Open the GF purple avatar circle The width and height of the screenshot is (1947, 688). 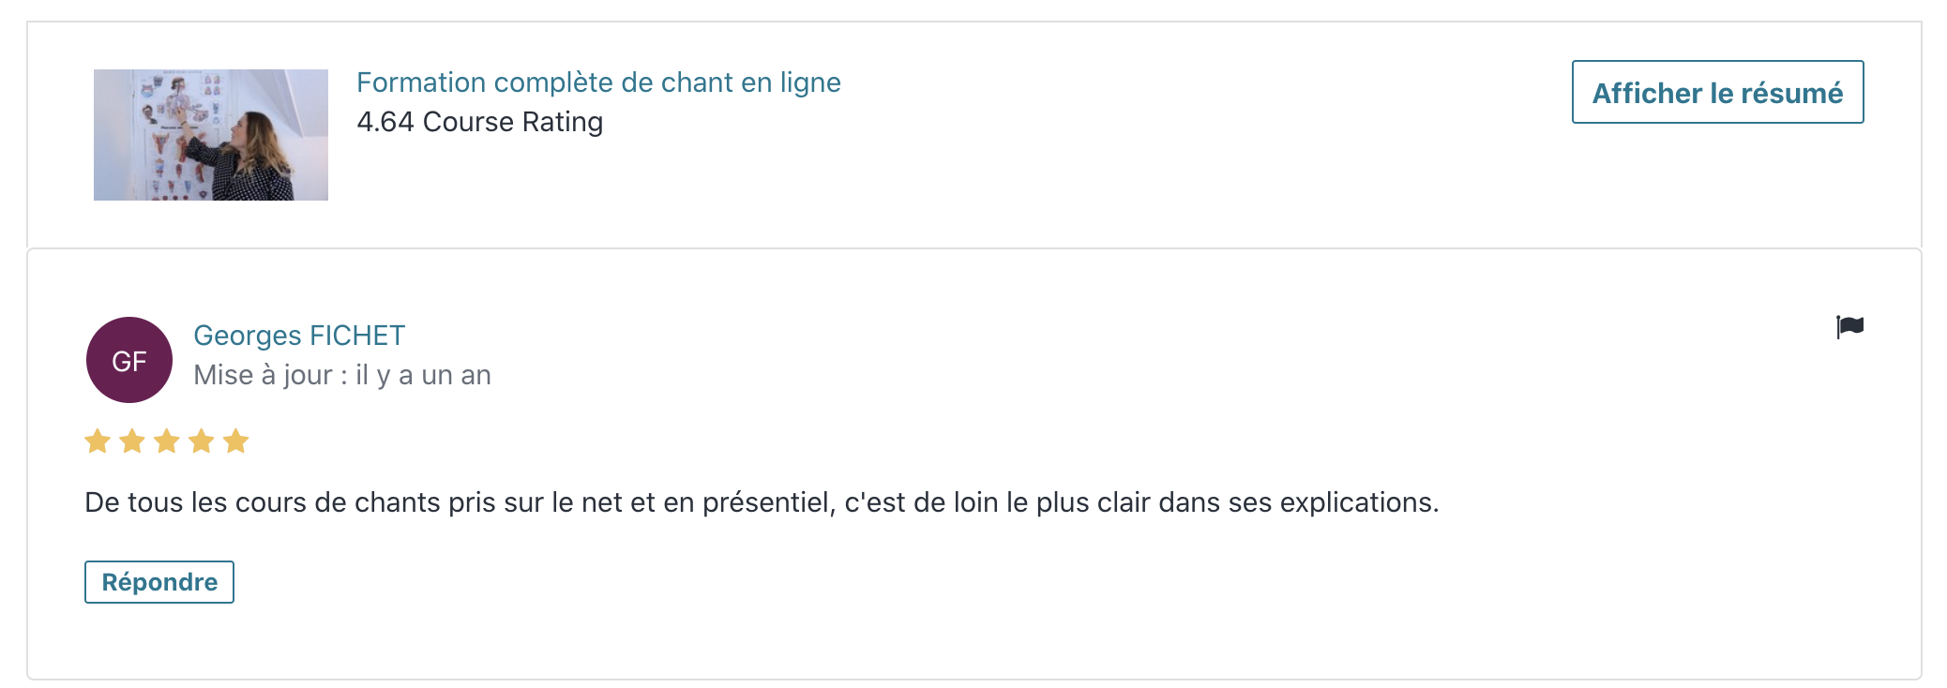(x=129, y=360)
